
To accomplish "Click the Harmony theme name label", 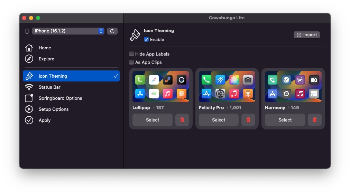I will [275, 108].
